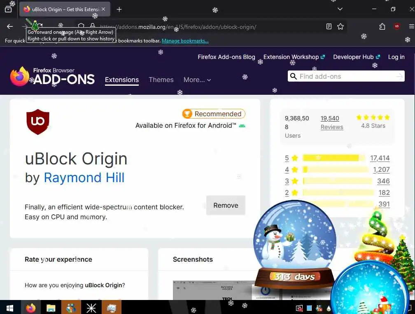Click the 'Rate your experience' heading
Viewport: 415px width, 314px height.
click(58, 260)
